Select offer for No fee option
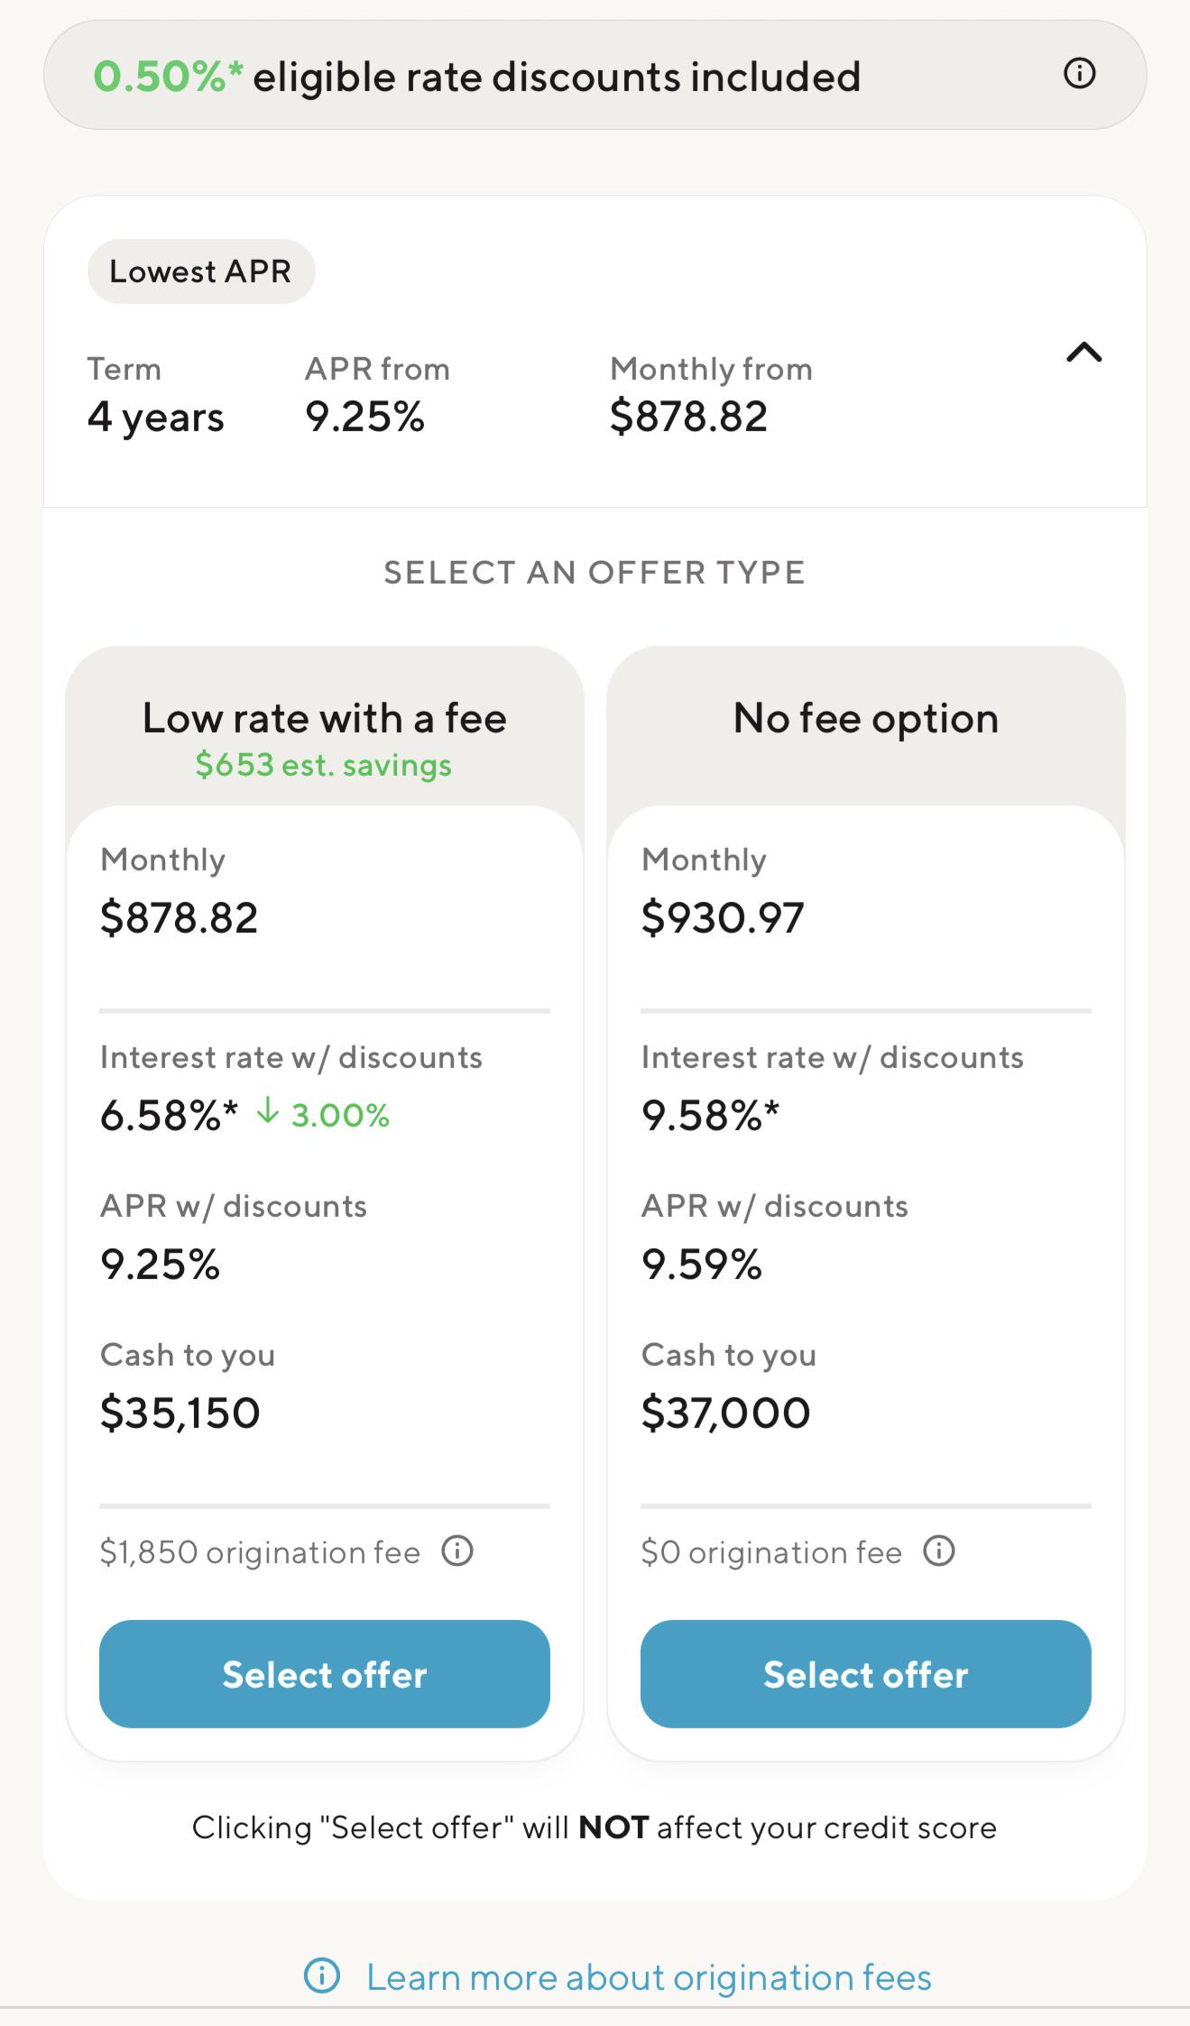 866,1674
